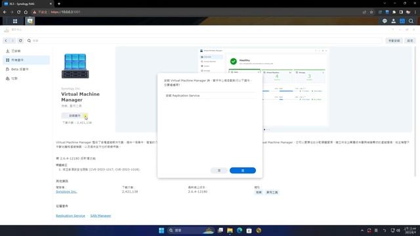Reload the browser page
The width and height of the screenshot is (420, 236).
(x=18, y=12)
